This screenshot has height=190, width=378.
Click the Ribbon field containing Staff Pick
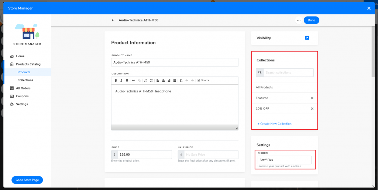(x=285, y=160)
